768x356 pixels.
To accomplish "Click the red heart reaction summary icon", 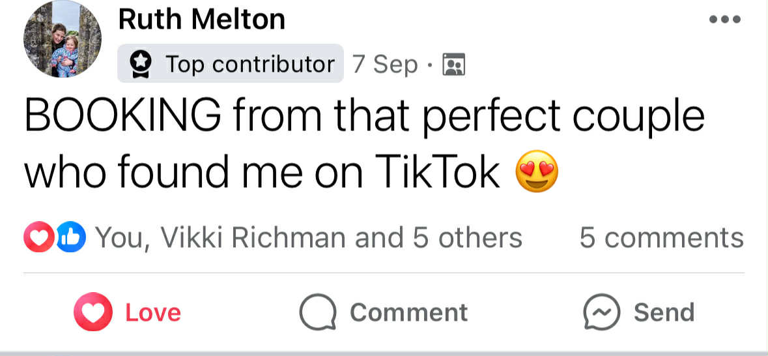I will (38, 237).
